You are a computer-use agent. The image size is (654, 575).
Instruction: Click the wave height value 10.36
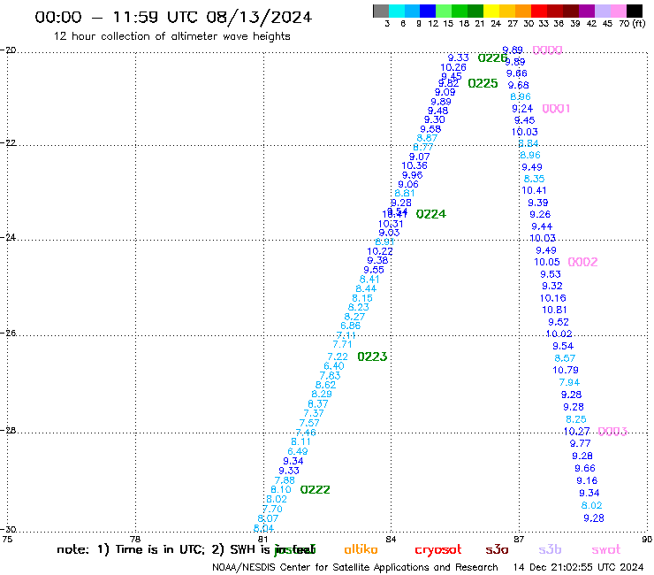pyautogui.click(x=414, y=165)
